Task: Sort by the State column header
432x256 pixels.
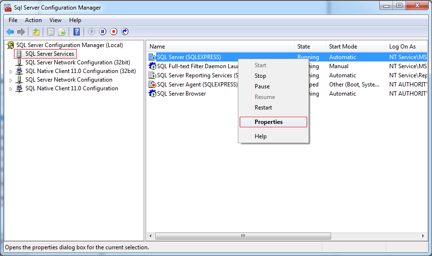Action: [x=310, y=47]
